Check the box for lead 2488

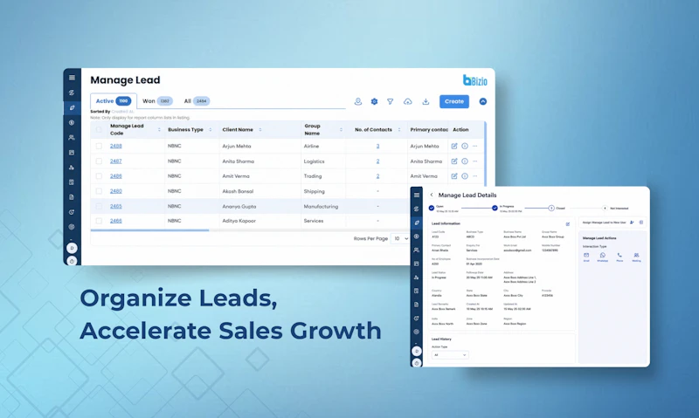[x=99, y=146]
